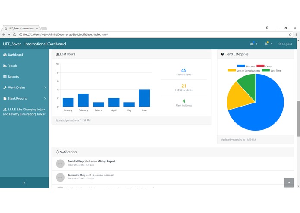Image resolution: width=300 pixels, height=213 pixels.
Task: Go back with the browser back arrow
Action: pos(3,34)
